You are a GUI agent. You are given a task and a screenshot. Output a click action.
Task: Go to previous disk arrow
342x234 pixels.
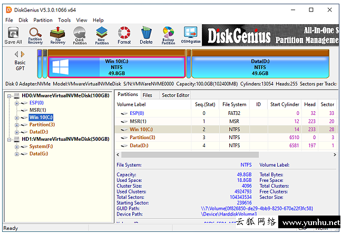16,54
